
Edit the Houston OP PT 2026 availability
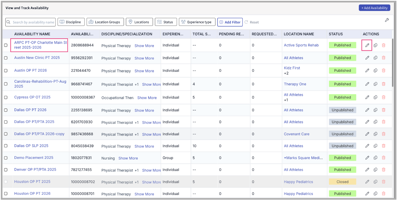pyautogui.click(x=367, y=193)
